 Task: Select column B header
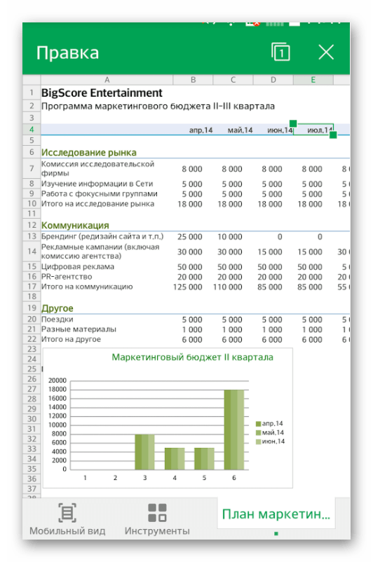tap(193, 80)
